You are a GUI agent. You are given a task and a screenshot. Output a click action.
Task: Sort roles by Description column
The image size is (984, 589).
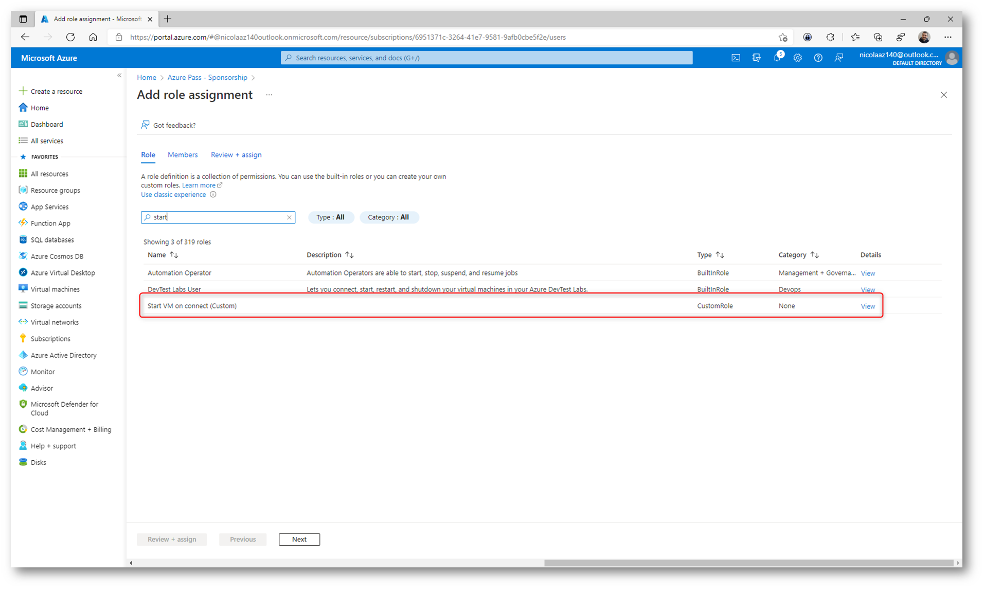tap(330, 255)
